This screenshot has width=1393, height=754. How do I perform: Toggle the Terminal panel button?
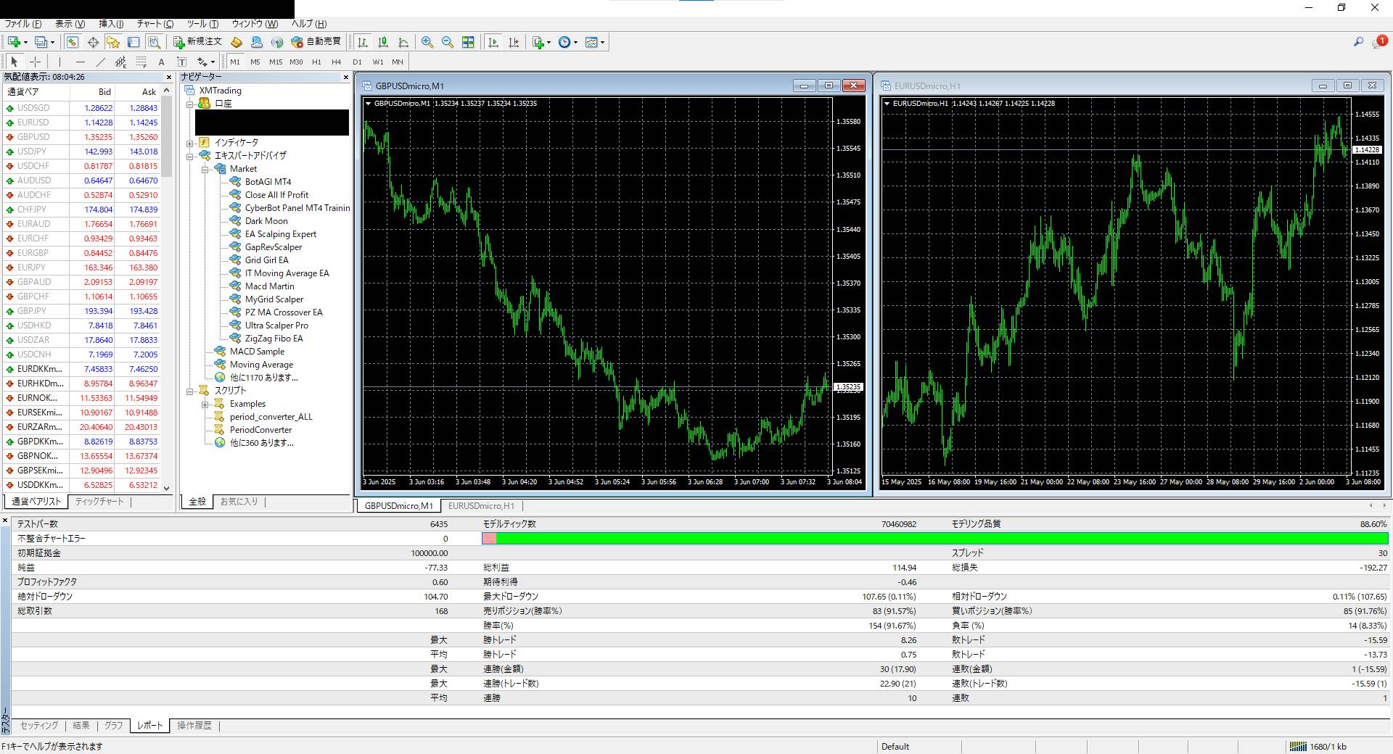[x=133, y=42]
